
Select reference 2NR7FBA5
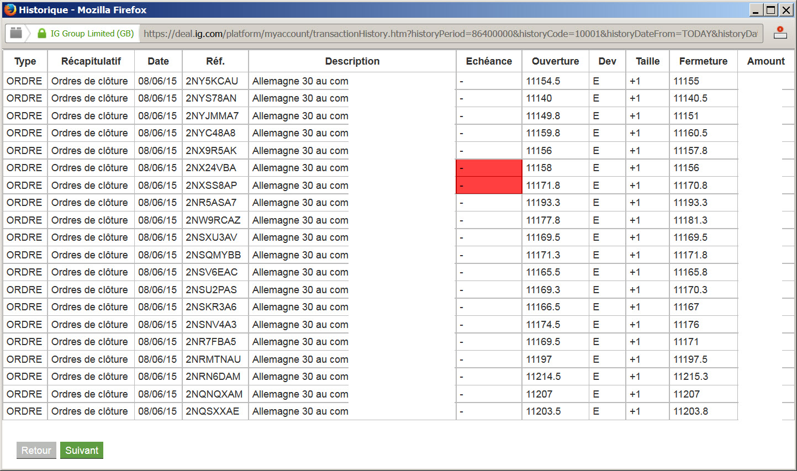(211, 342)
